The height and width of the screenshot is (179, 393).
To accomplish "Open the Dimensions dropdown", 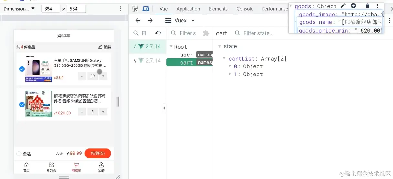I will [x=19, y=9].
